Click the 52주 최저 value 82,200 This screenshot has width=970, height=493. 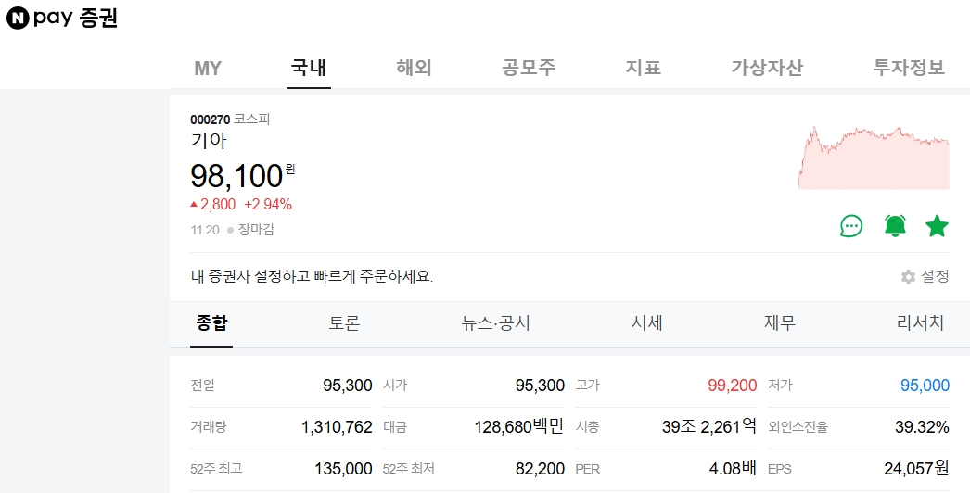point(540,469)
